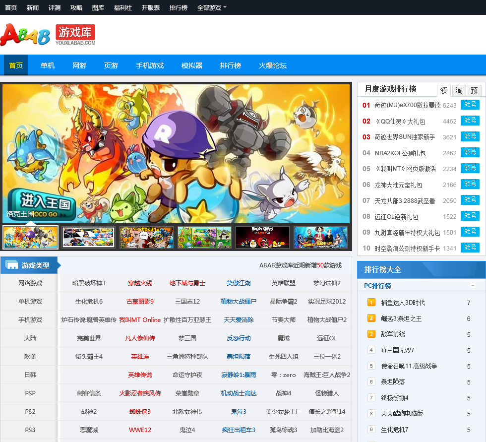Open 新闻 in the top black bar
Screen dimensions: 486x442
click(33, 7)
